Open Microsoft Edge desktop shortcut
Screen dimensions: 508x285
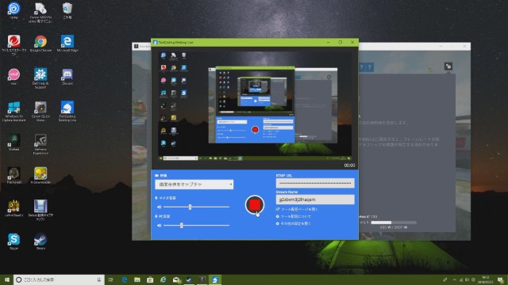[67, 44]
